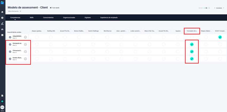Toggle Formulario checkbox on Gestión efectiva row
Viewport: 227px width, 112px height.
192,59
